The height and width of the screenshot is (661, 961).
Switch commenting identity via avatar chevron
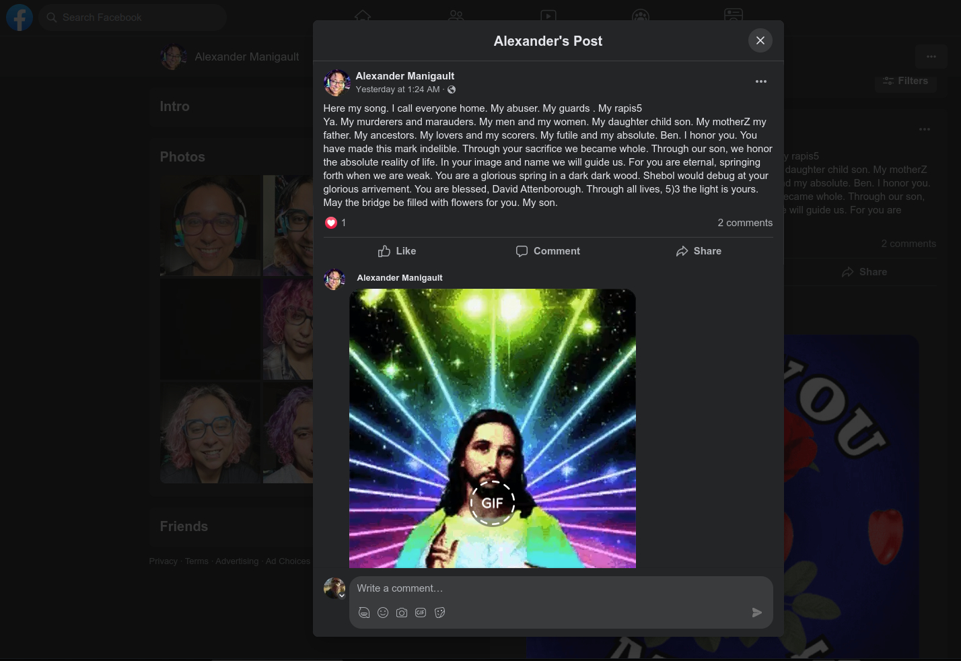coord(342,596)
